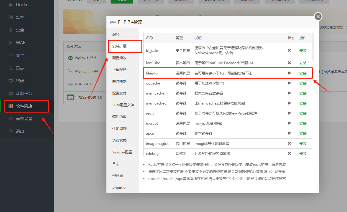Click the files (文件) folder icon
Image resolution: width=347 pixels, height=212 pixels.
click(10, 55)
